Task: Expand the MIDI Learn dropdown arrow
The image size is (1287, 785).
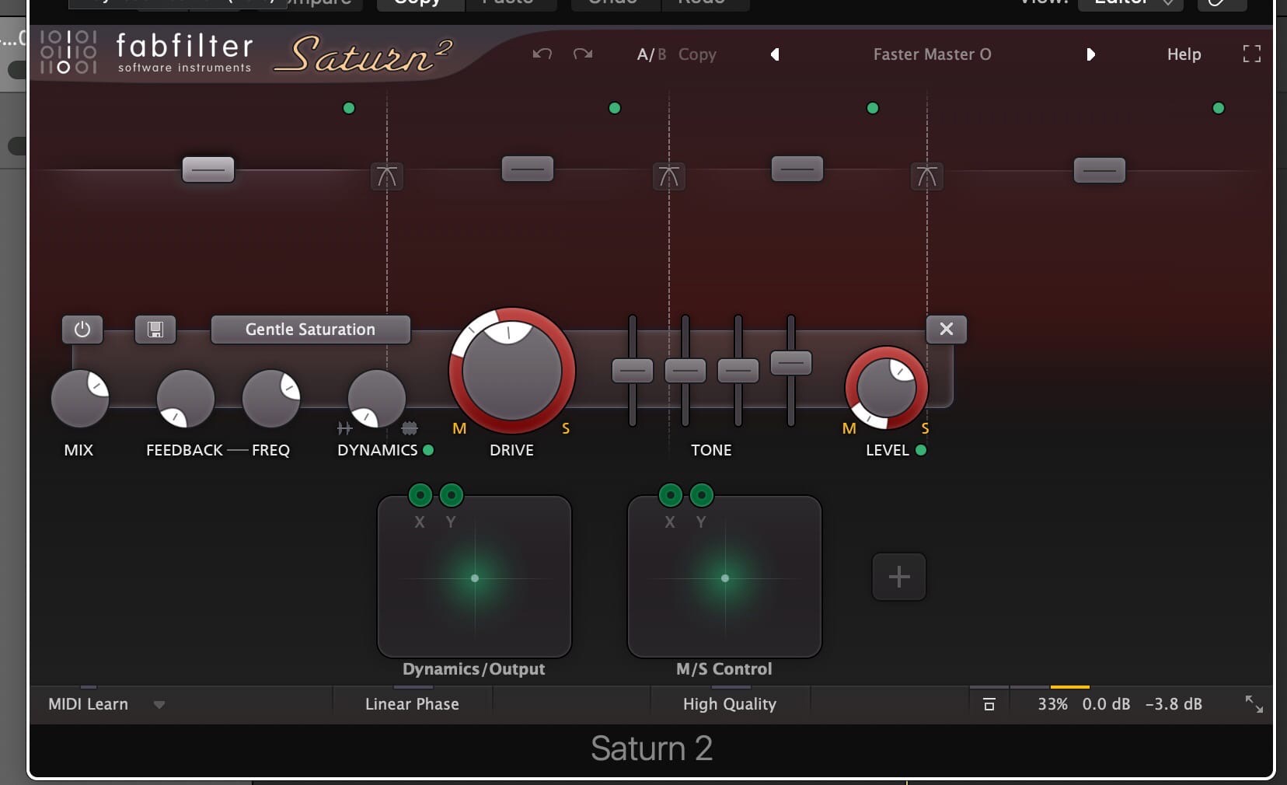Action: click(x=159, y=705)
